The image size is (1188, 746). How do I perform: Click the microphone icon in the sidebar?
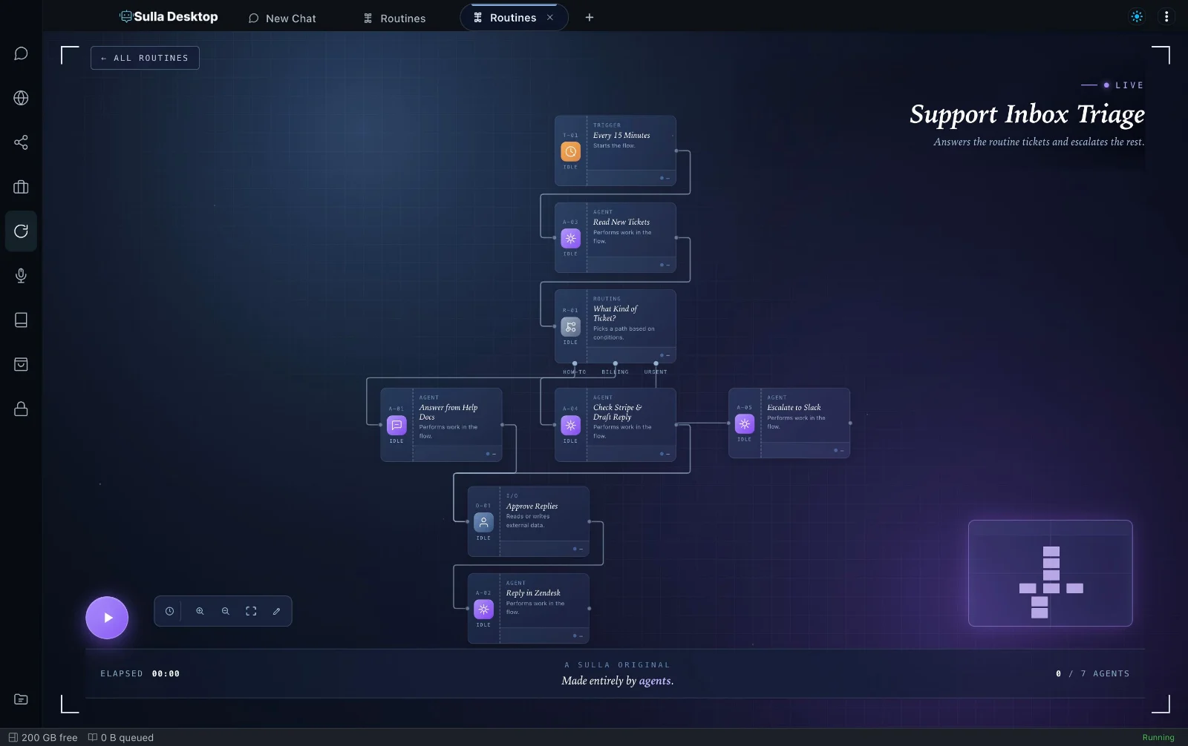pyautogui.click(x=21, y=276)
